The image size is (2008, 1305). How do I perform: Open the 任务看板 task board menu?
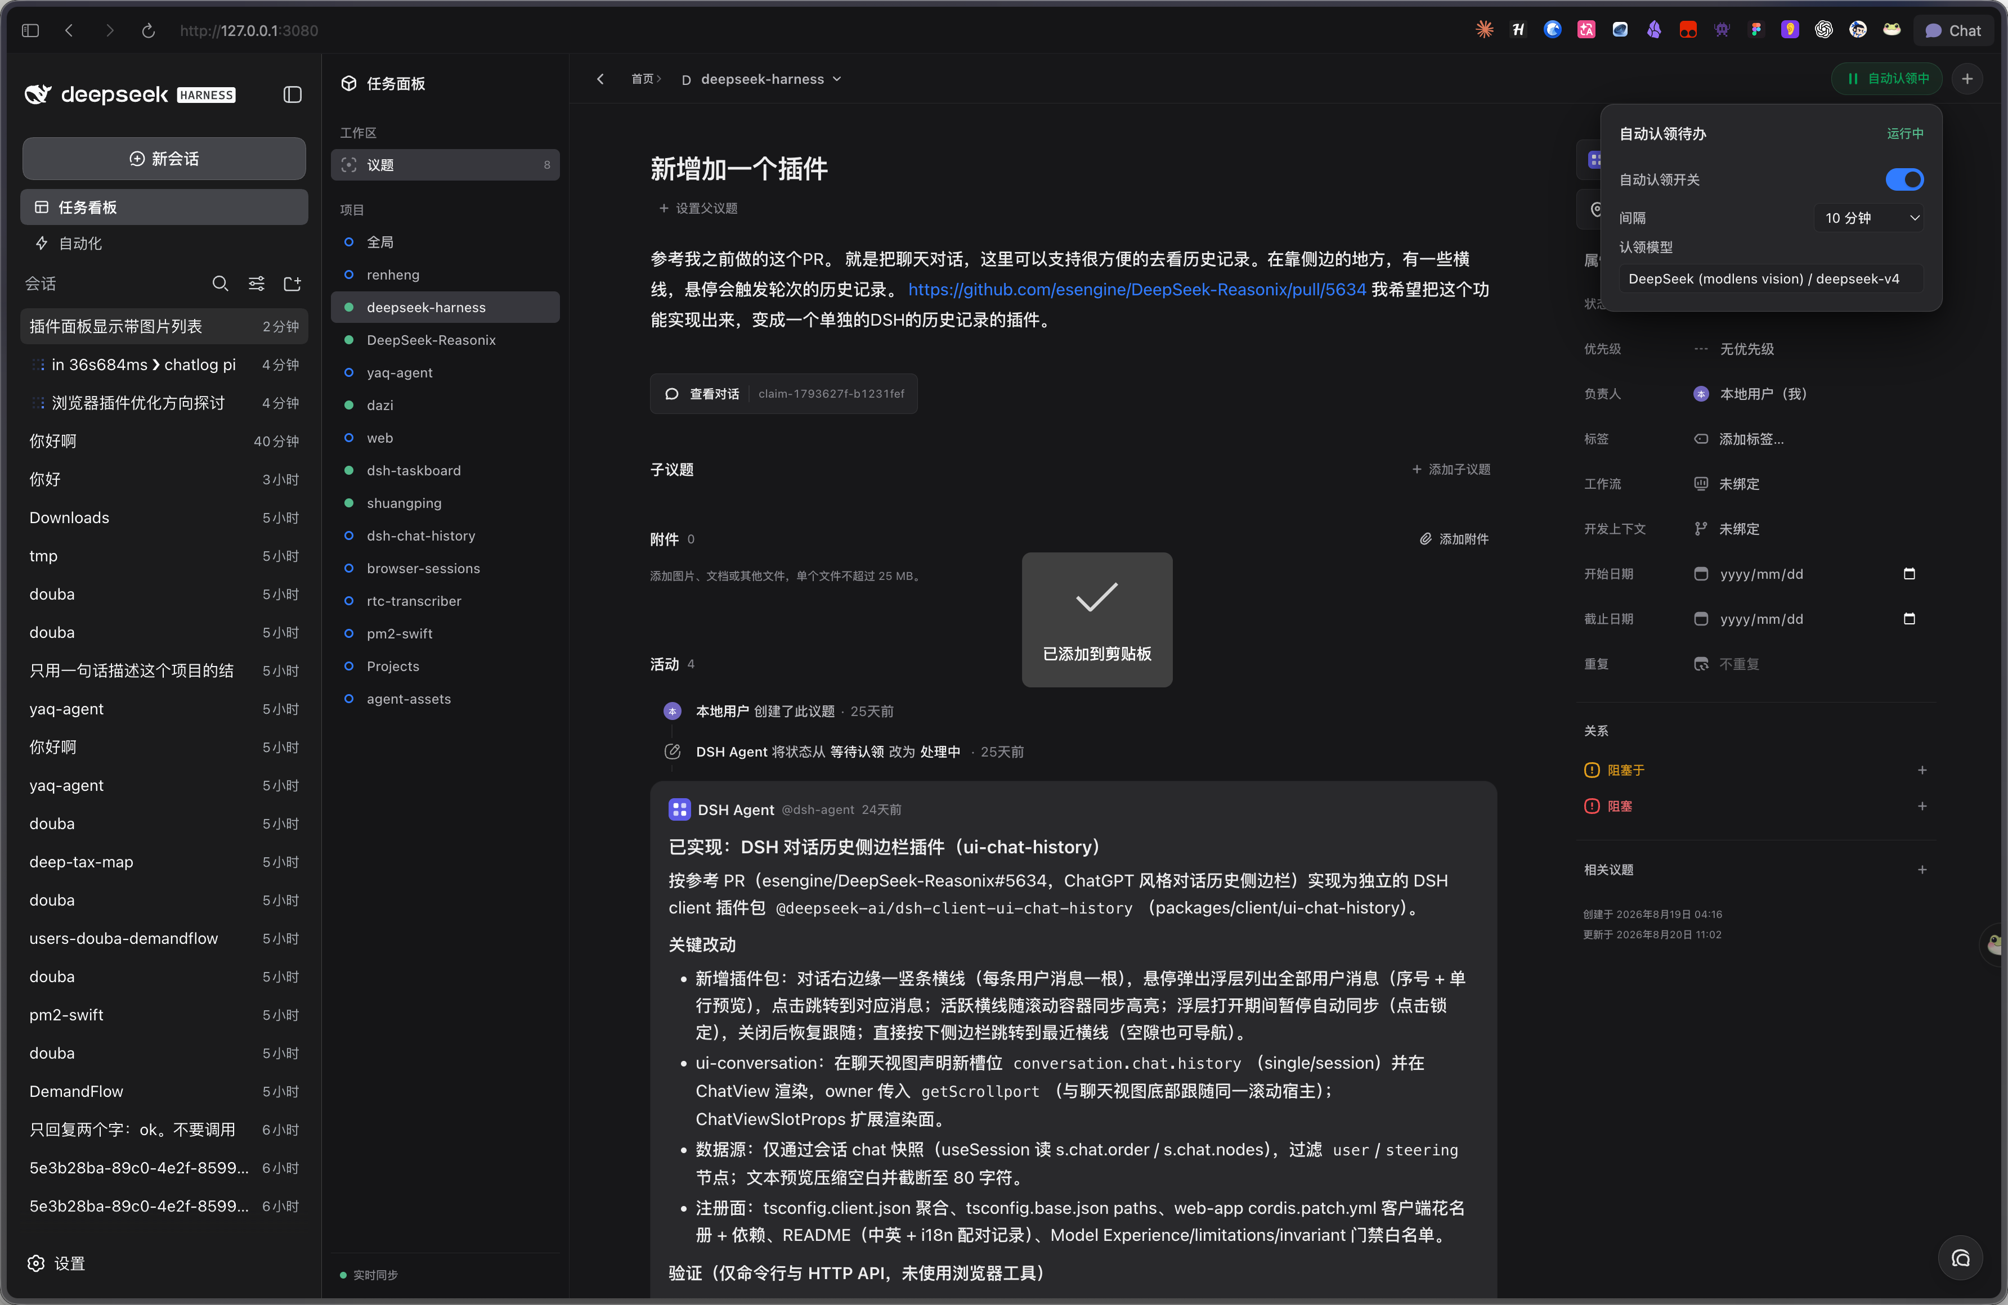[164, 208]
